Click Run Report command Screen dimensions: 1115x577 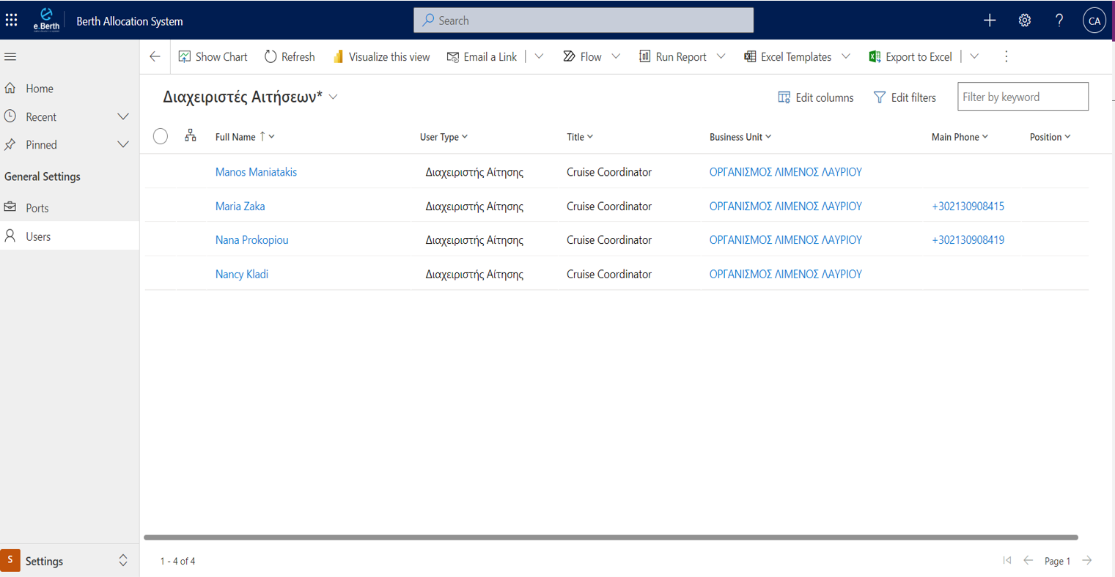673,56
